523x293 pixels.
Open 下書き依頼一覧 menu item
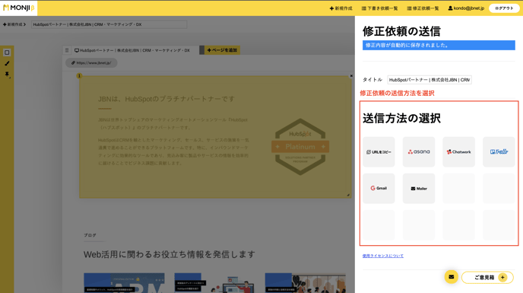pyautogui.click(x=379, y=8)
